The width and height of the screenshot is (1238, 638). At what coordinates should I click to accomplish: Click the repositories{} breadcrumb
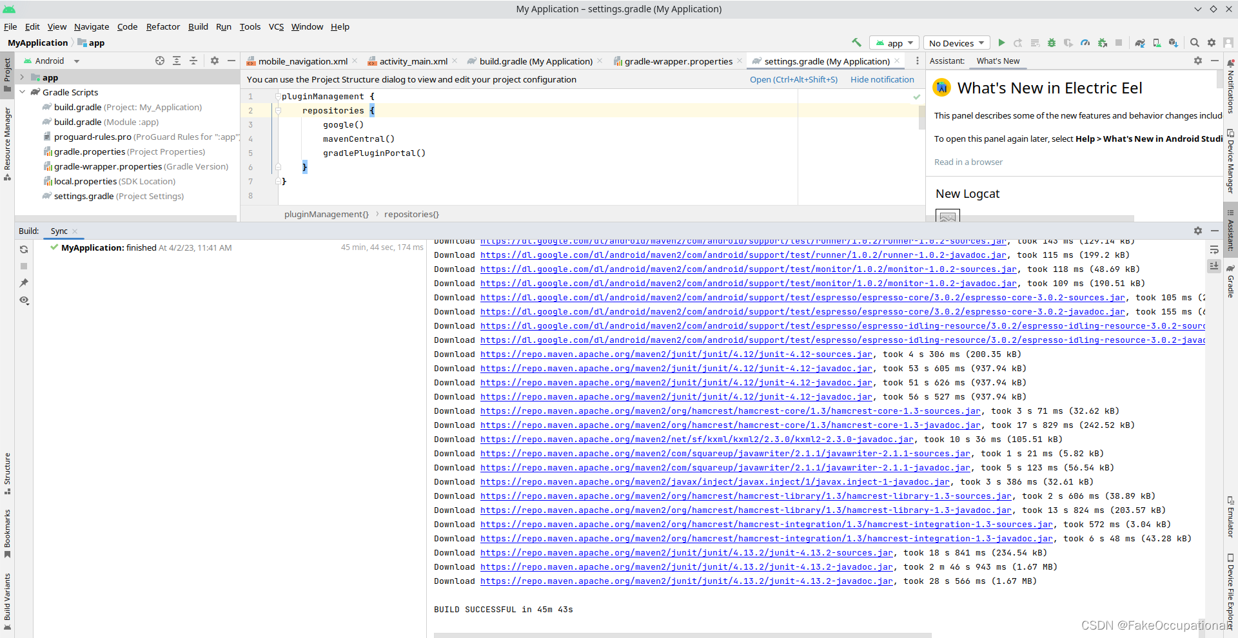[411, 214]
